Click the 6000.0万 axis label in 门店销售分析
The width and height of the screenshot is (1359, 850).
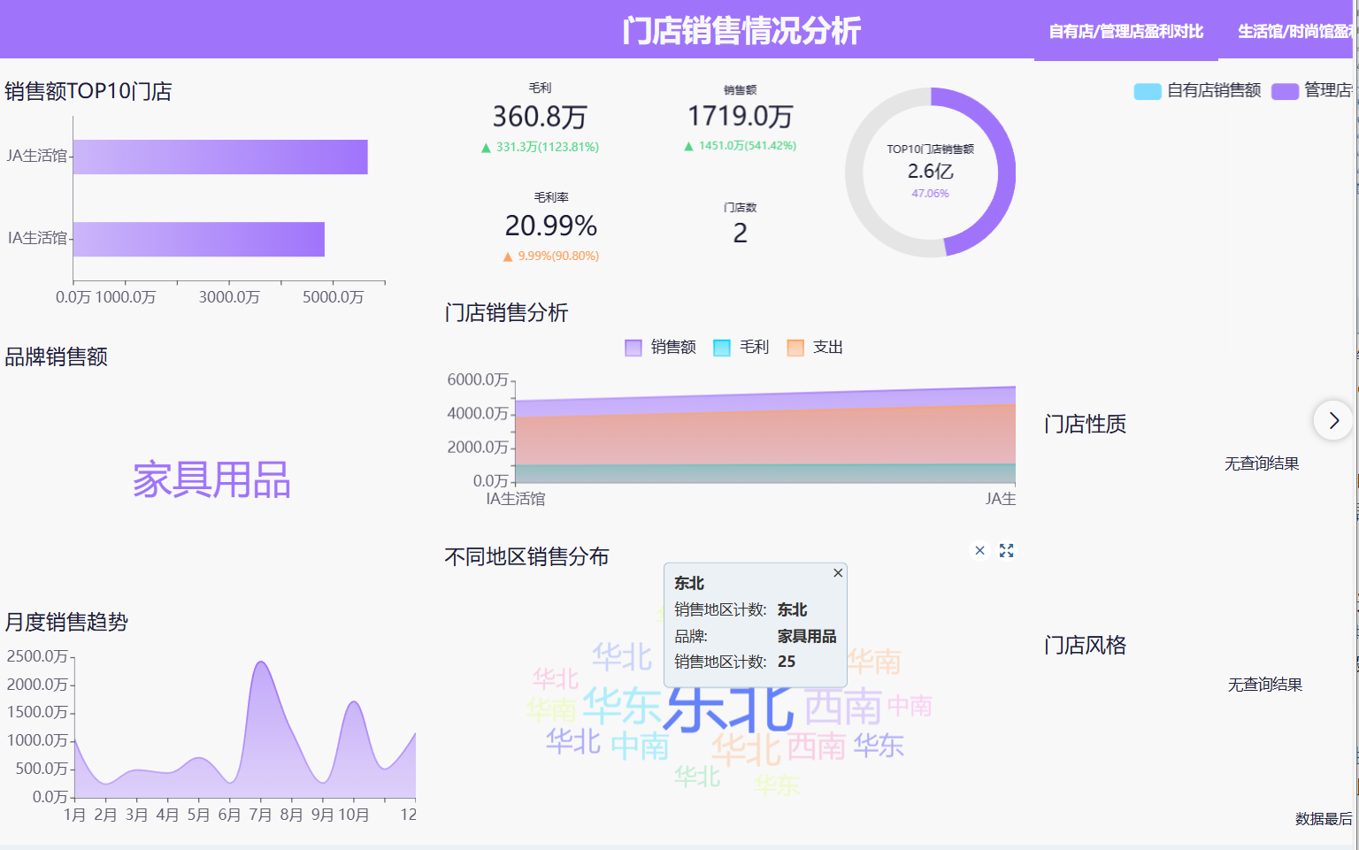pos(478,379)
